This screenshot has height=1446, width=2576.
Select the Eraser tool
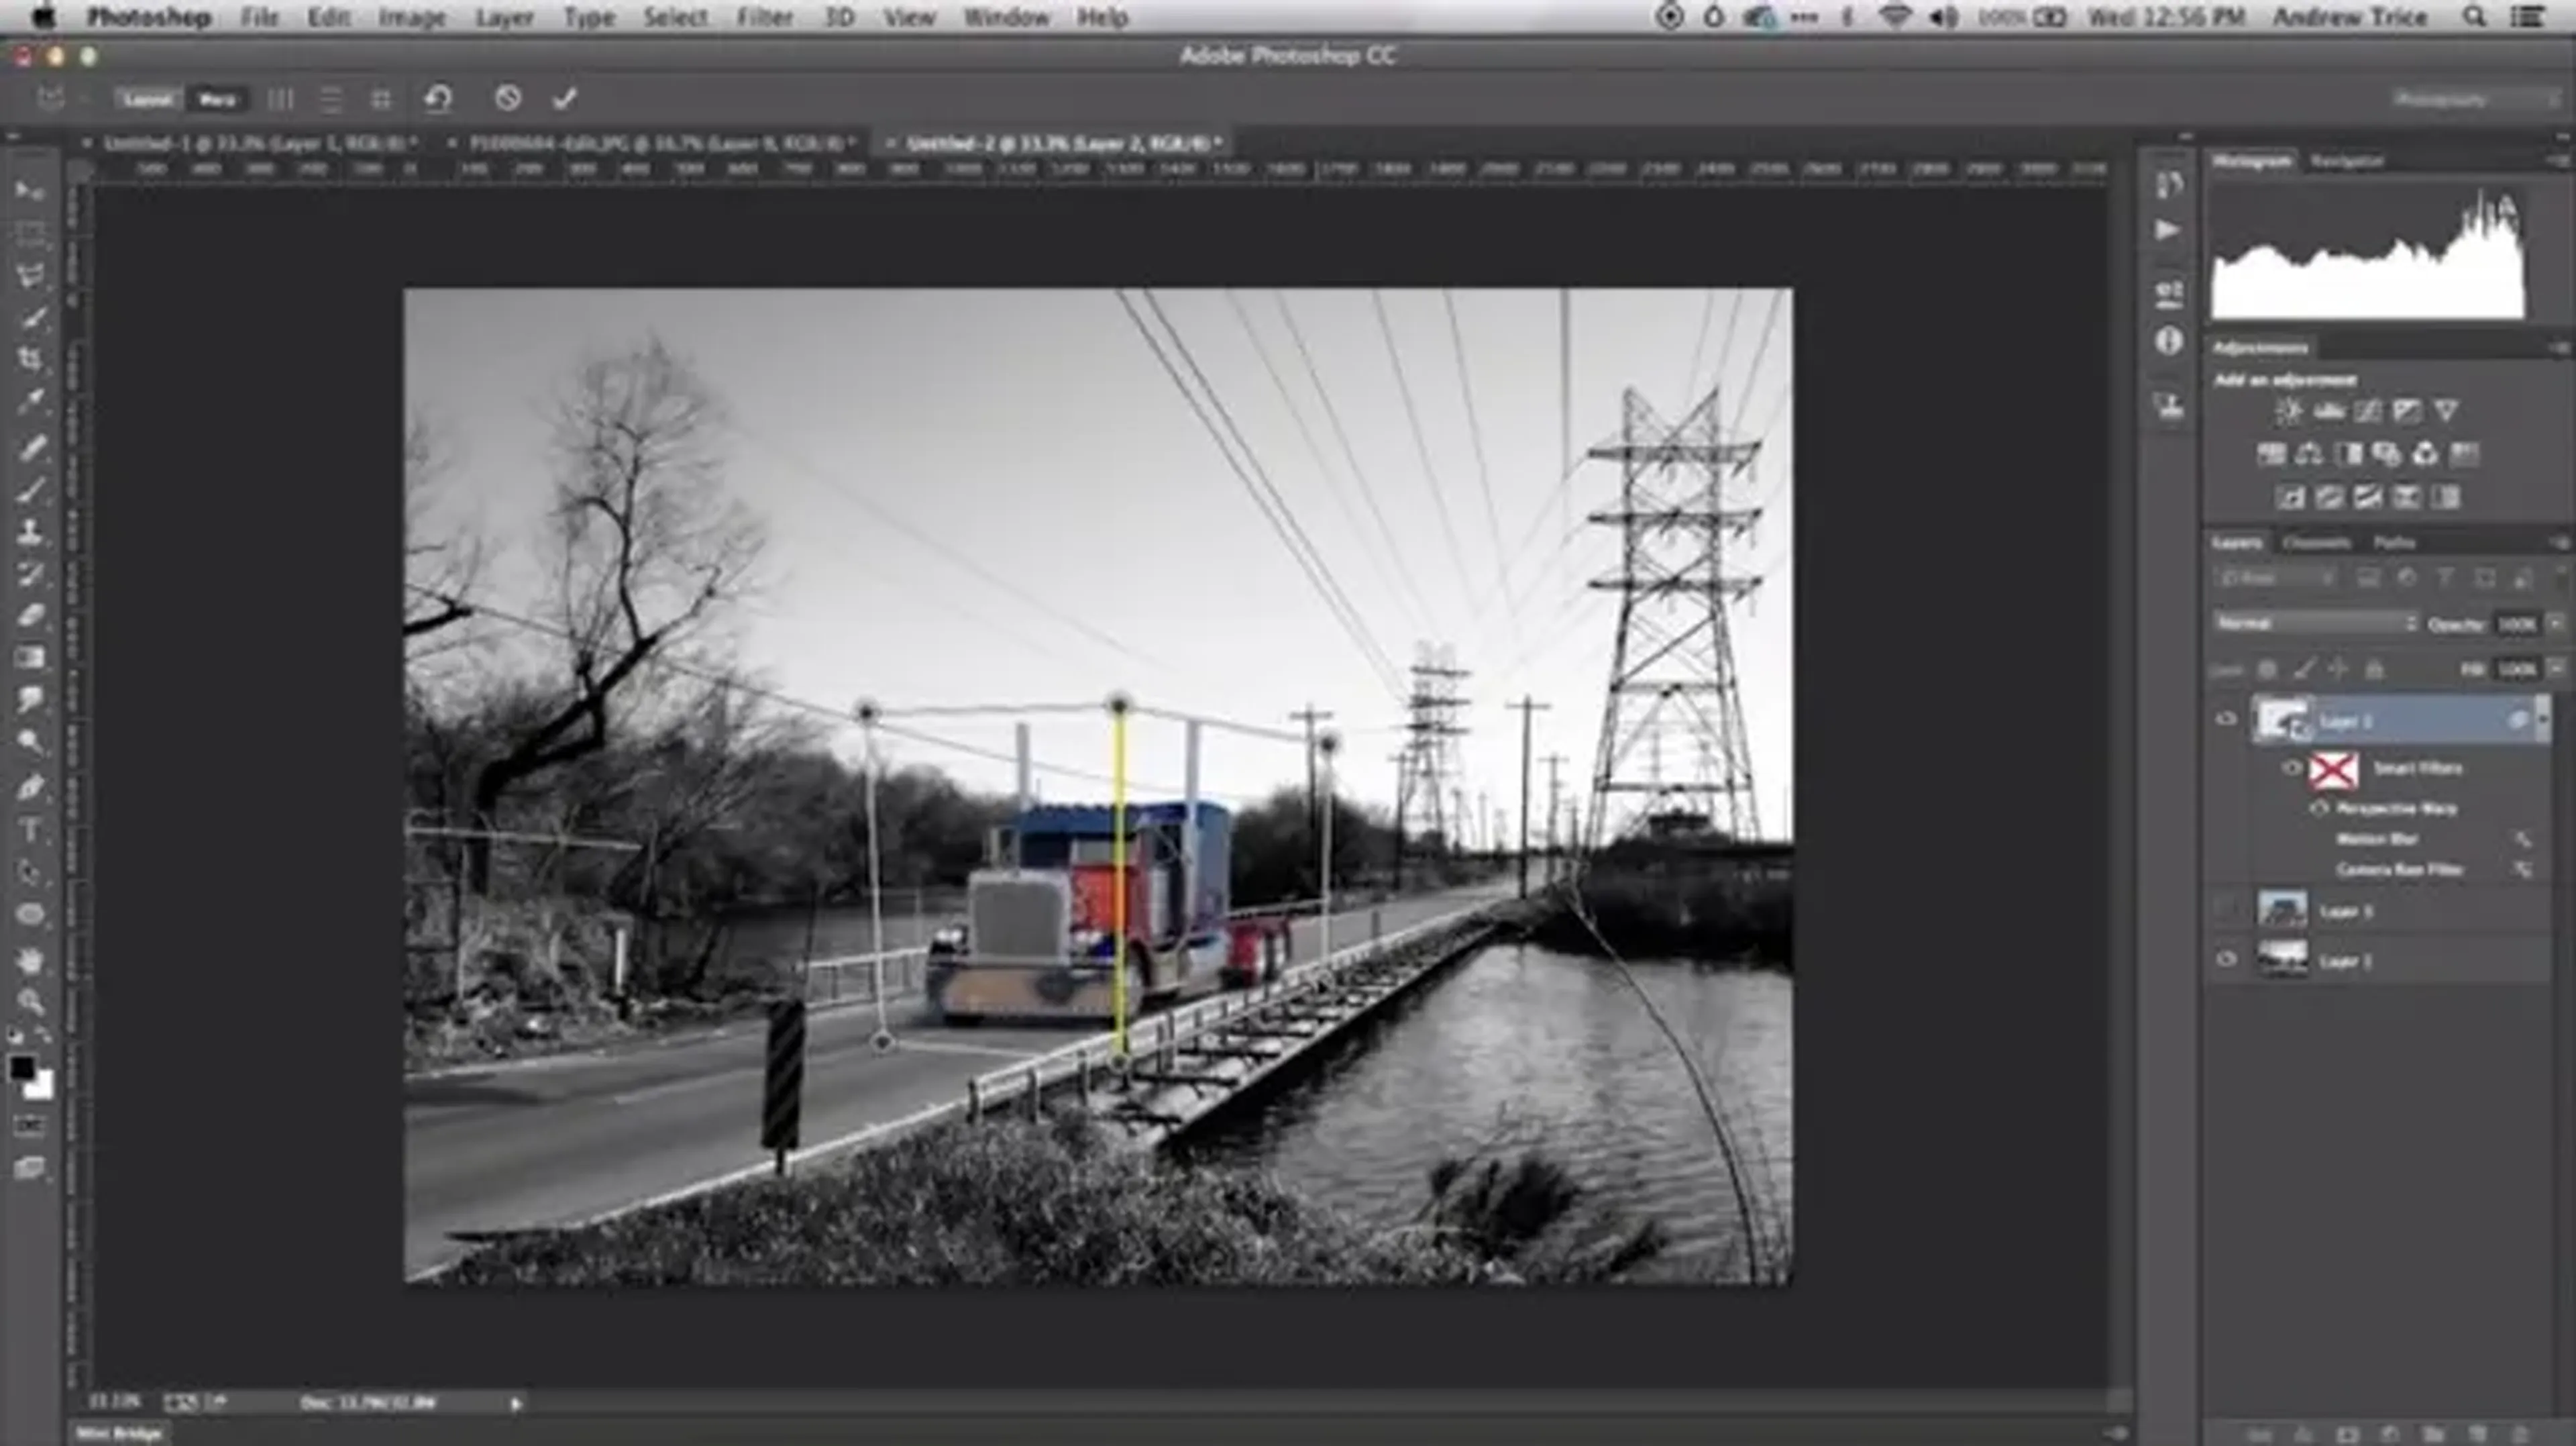[31, 615]
